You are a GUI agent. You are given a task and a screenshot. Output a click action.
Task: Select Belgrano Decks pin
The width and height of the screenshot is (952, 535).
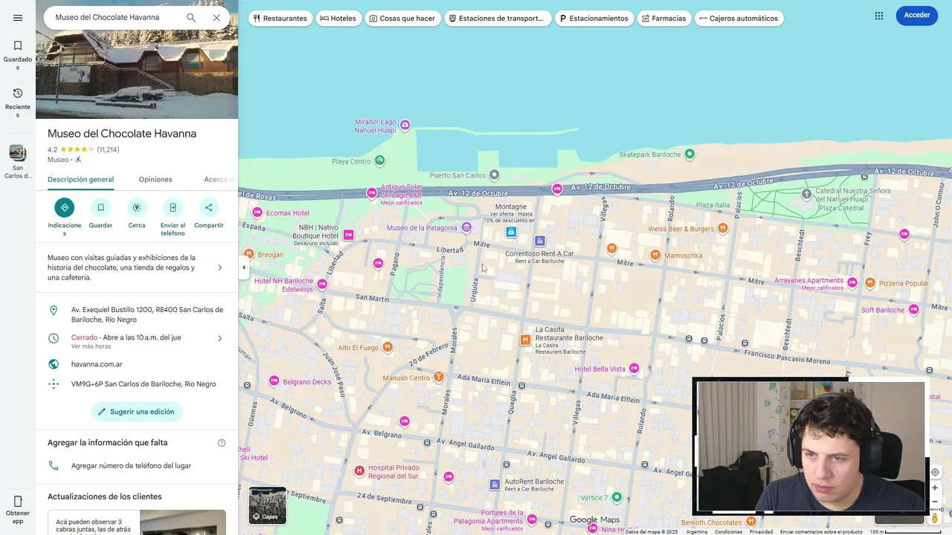(x=274, y=381)
